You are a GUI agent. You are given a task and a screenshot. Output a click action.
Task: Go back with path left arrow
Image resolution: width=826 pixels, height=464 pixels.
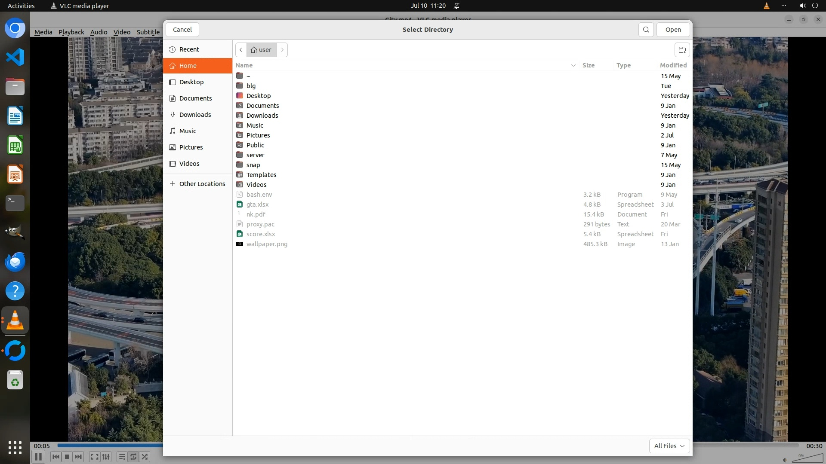tap(241, 50)
